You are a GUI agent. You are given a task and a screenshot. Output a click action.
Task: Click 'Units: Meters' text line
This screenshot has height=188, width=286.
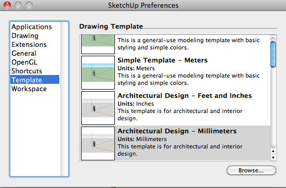[136, 68]
